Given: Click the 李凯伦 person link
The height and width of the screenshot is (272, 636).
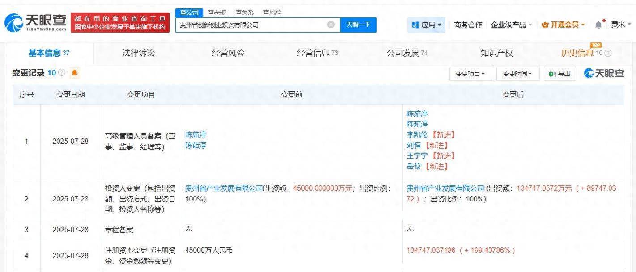Looking at the screenshot, I should point(417,134).
